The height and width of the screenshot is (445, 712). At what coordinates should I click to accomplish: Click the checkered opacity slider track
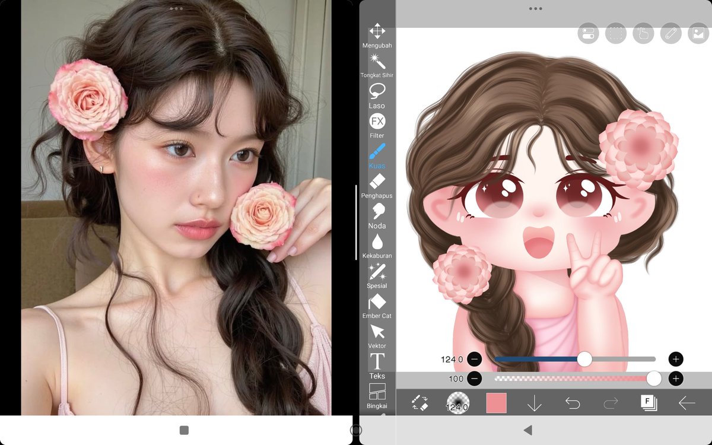click(x=575, y=379)
